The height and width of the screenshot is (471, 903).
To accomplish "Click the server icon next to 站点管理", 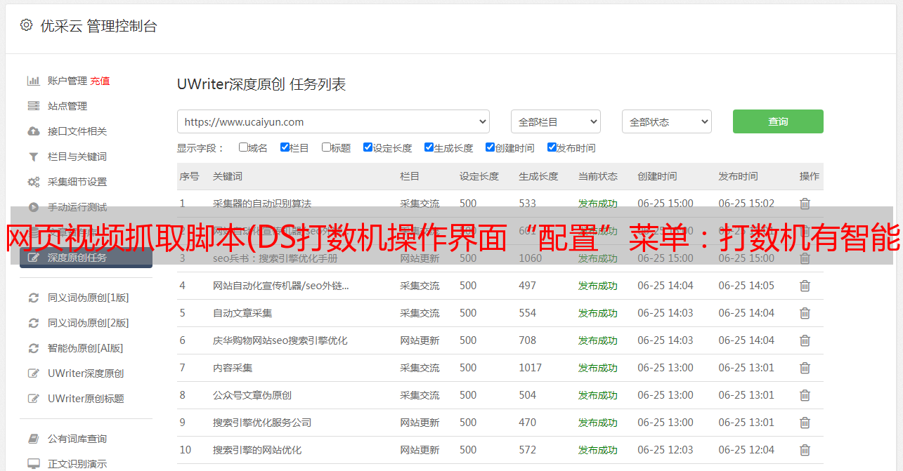I will click(33, 106).
